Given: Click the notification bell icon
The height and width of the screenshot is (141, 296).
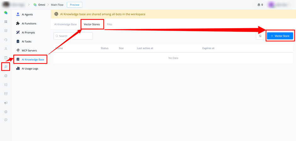Looking at the screenshot, I should pos(259,5).
